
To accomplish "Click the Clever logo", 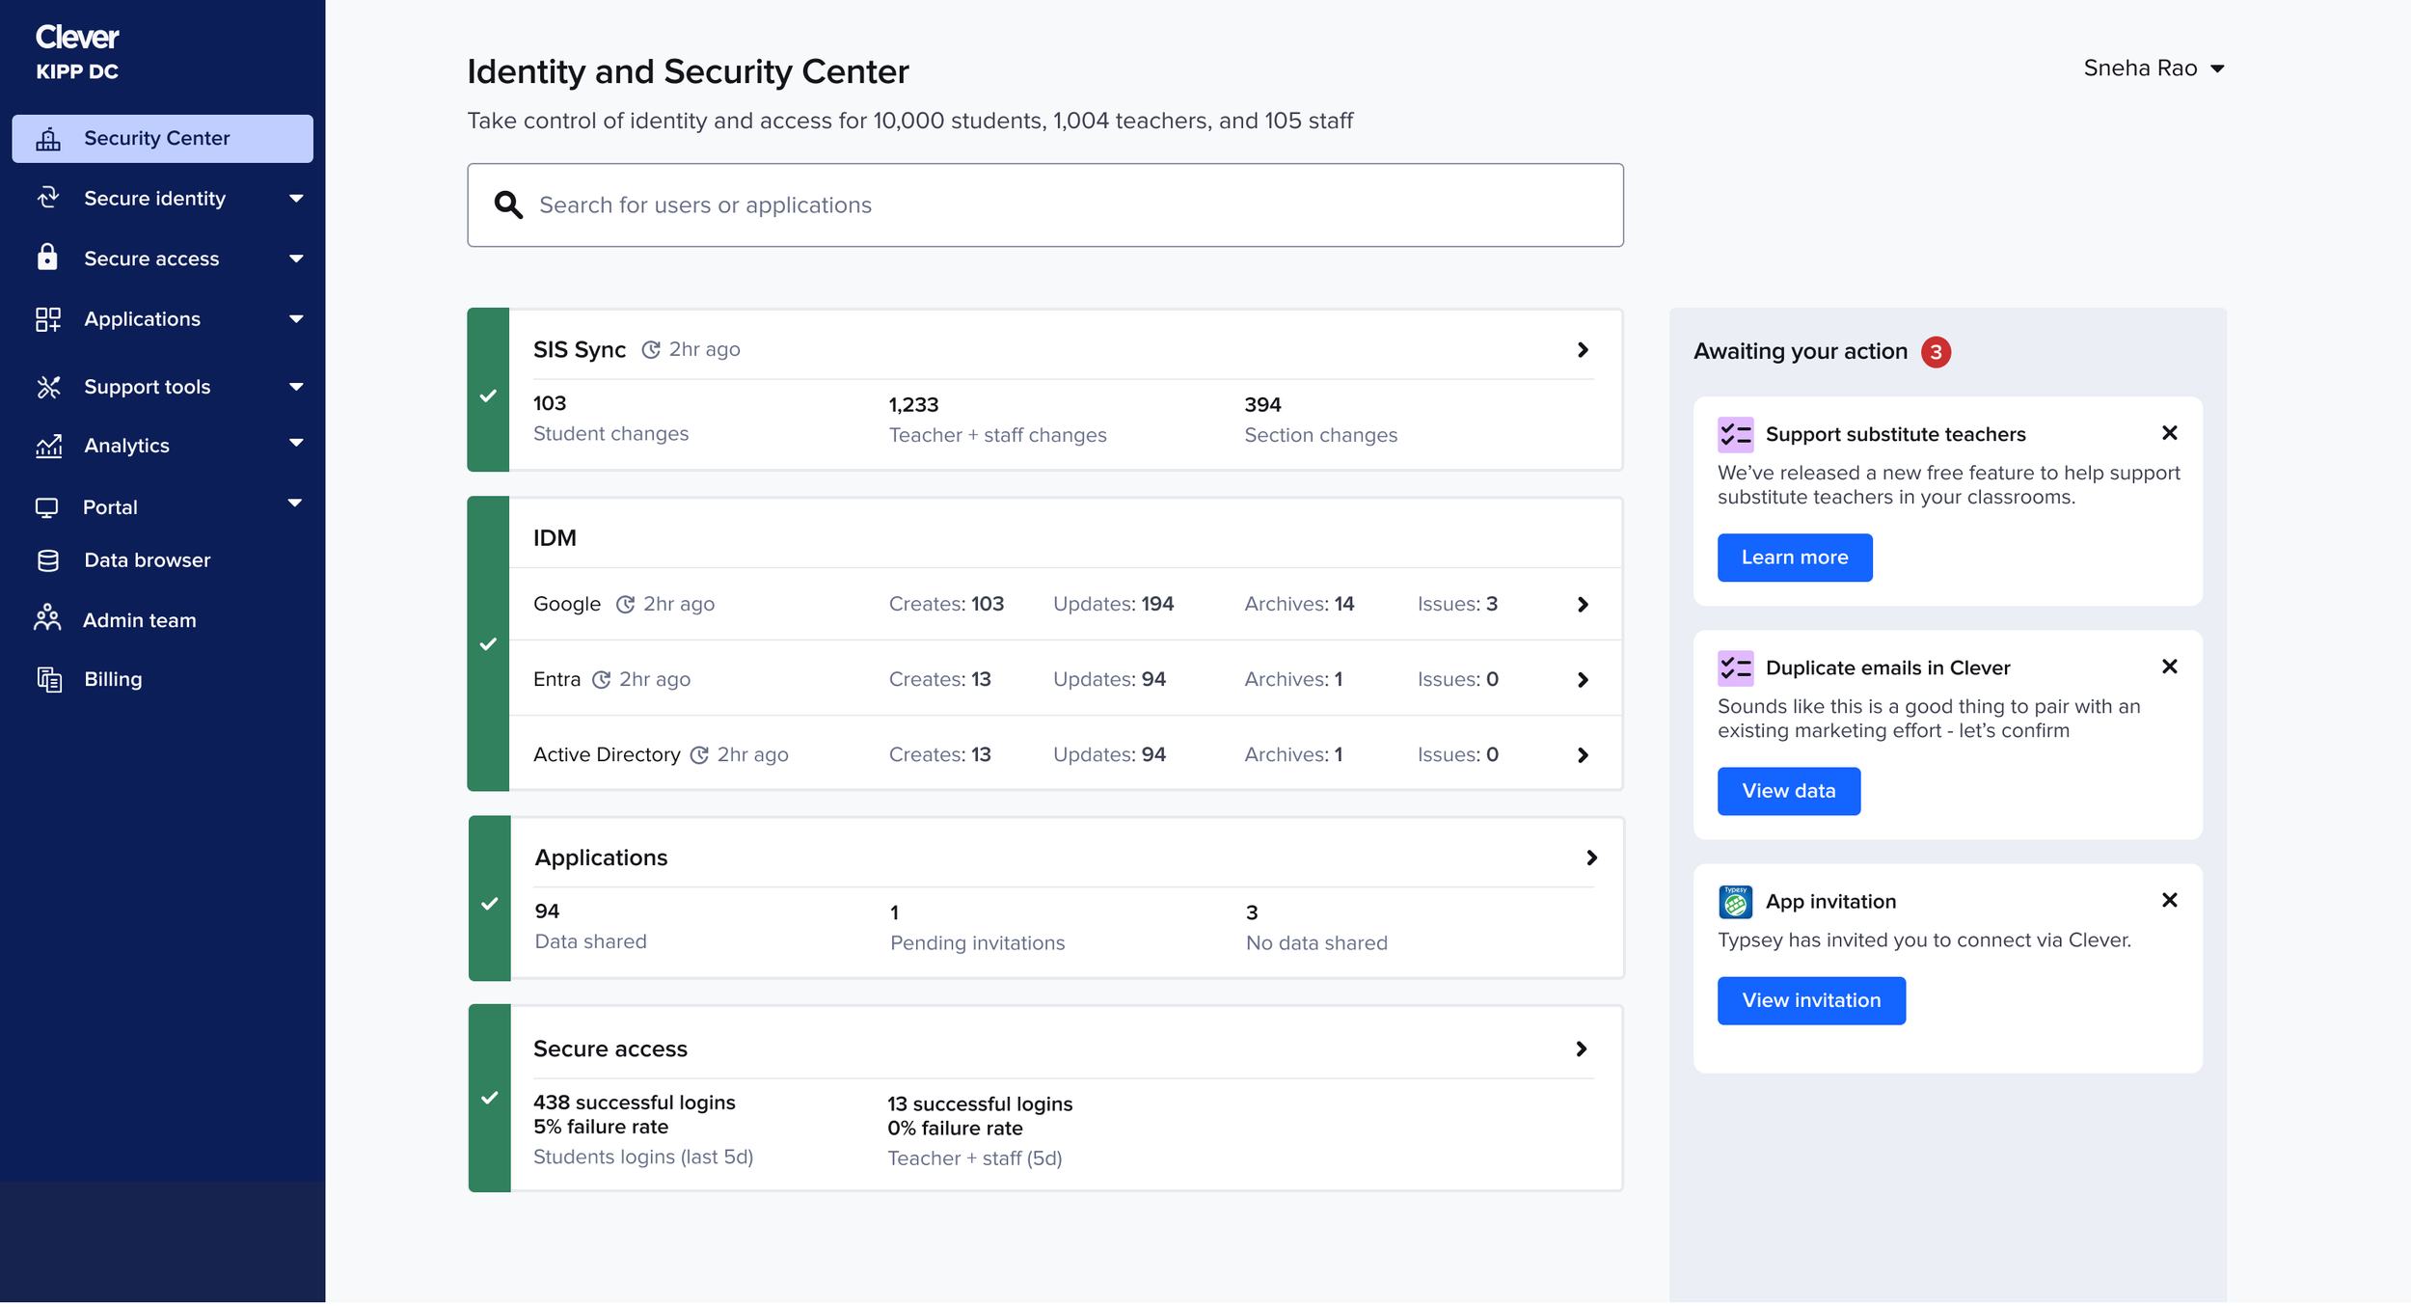I will (x=77, y=38).
